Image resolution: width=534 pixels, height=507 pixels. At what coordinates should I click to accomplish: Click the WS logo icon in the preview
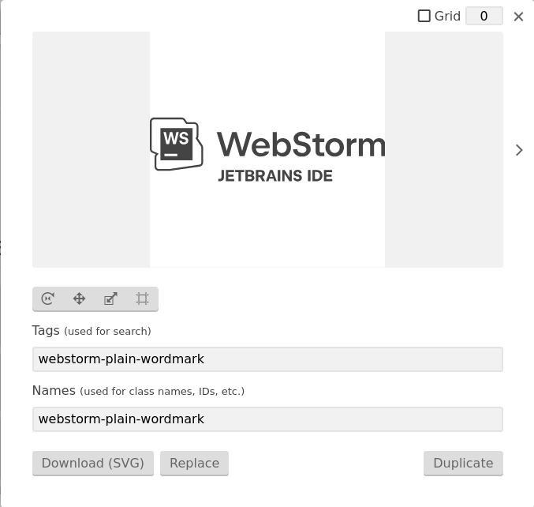coord(177,144)
